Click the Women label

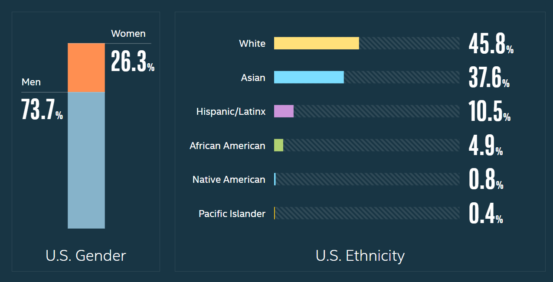click(x=128, y=33)
